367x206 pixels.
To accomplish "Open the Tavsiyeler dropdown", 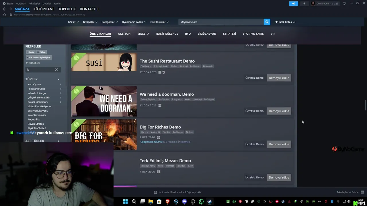I will click(x=90, y=22).
